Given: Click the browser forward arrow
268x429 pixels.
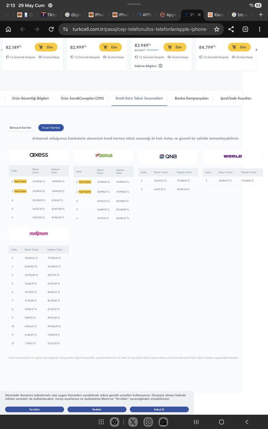Looking at the screenshot, I should point(37,29).
